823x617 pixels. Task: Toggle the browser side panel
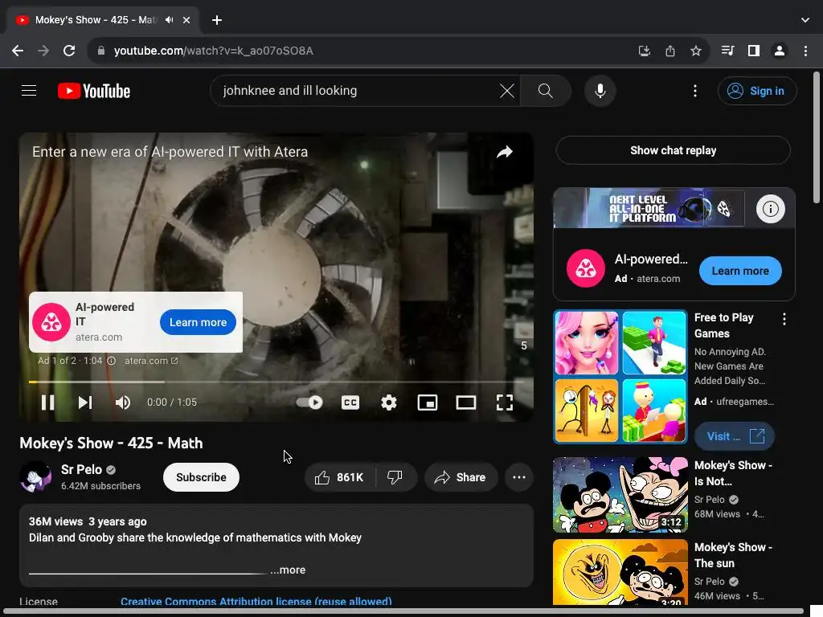[754, 51]
